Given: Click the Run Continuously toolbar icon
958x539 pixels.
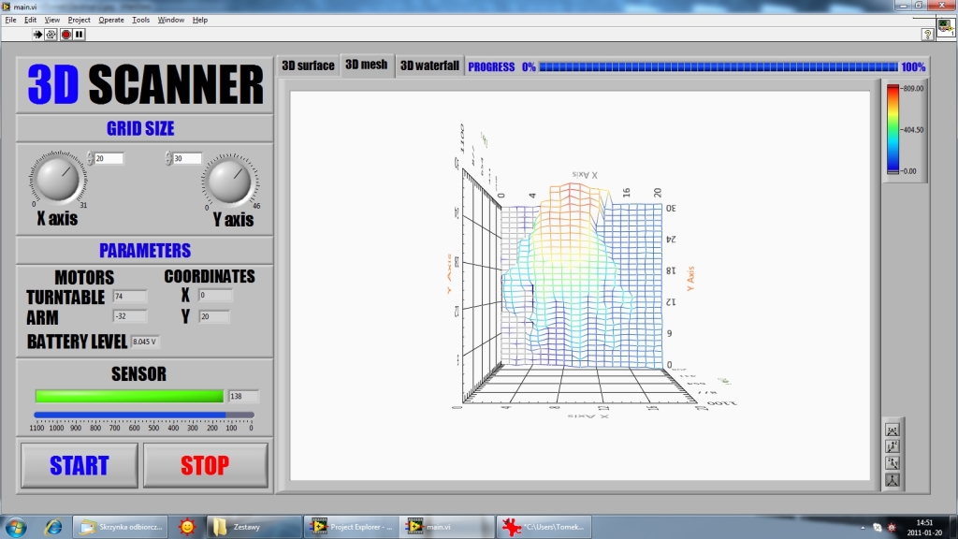Looking at the screenshot, I should point(51,35).
